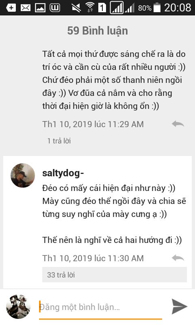Tap the Th1 10, 2019 11:30 AM timestamp
Screen dimensions: 195x325
click(x=93, y=258)
